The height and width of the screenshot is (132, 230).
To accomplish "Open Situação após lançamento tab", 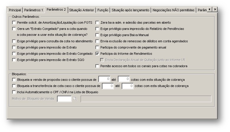I will point(131,10).
